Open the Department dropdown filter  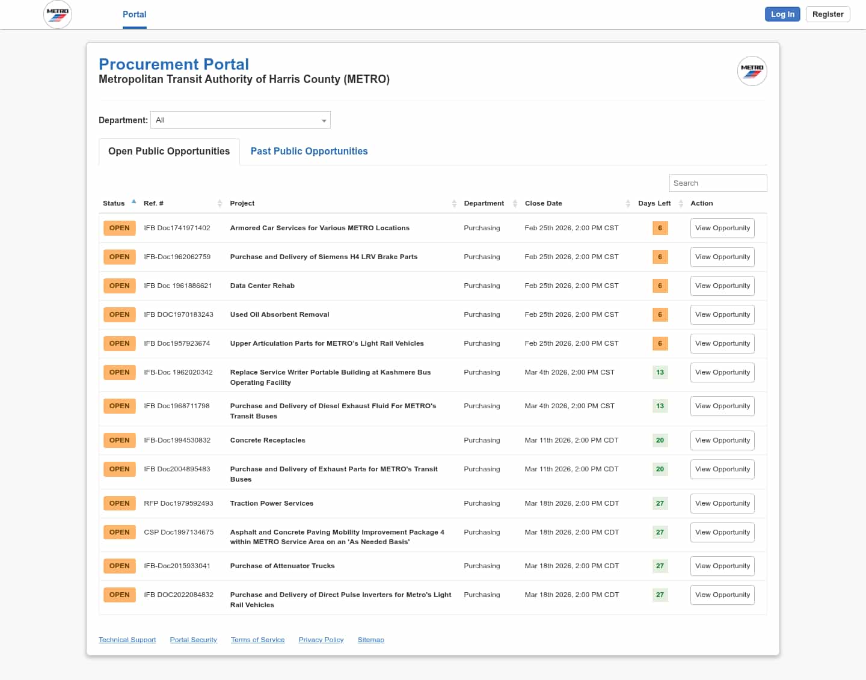point(241,120)
